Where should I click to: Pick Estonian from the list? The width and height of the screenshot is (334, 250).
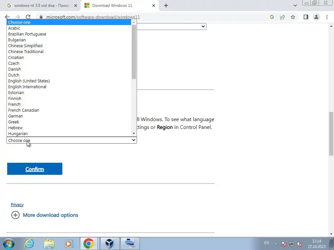point(69,92)
